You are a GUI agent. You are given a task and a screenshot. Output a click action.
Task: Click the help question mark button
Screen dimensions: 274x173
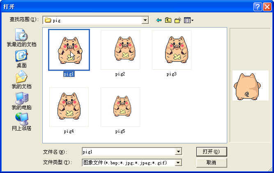[x=258, y=7]
